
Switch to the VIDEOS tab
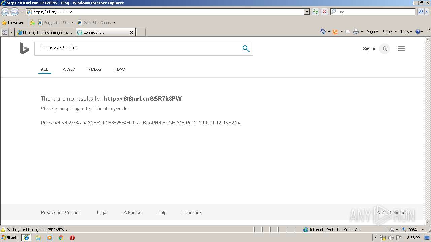coord(95,69)
